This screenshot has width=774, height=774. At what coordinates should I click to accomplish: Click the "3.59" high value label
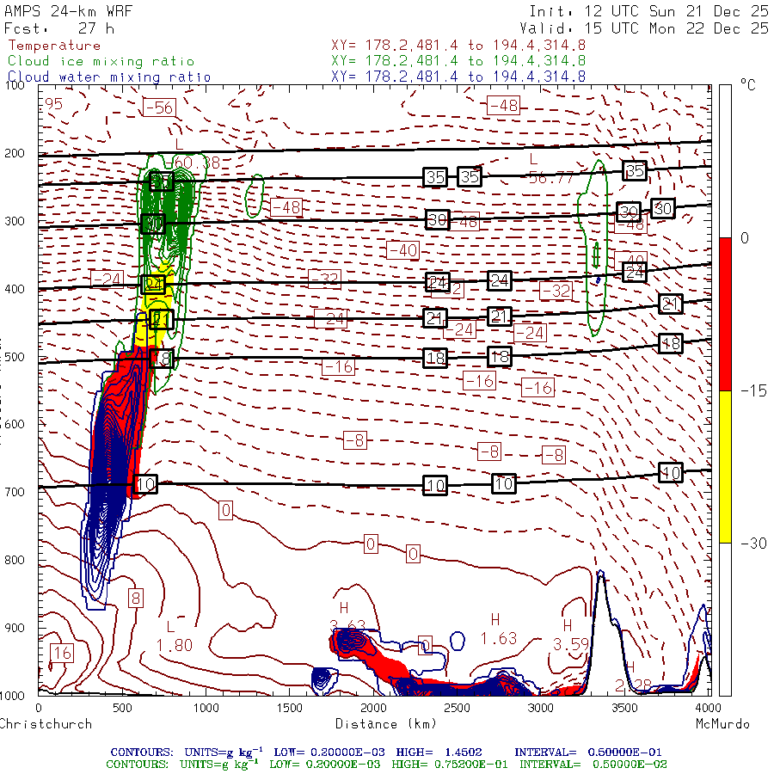tap(571, 645)
